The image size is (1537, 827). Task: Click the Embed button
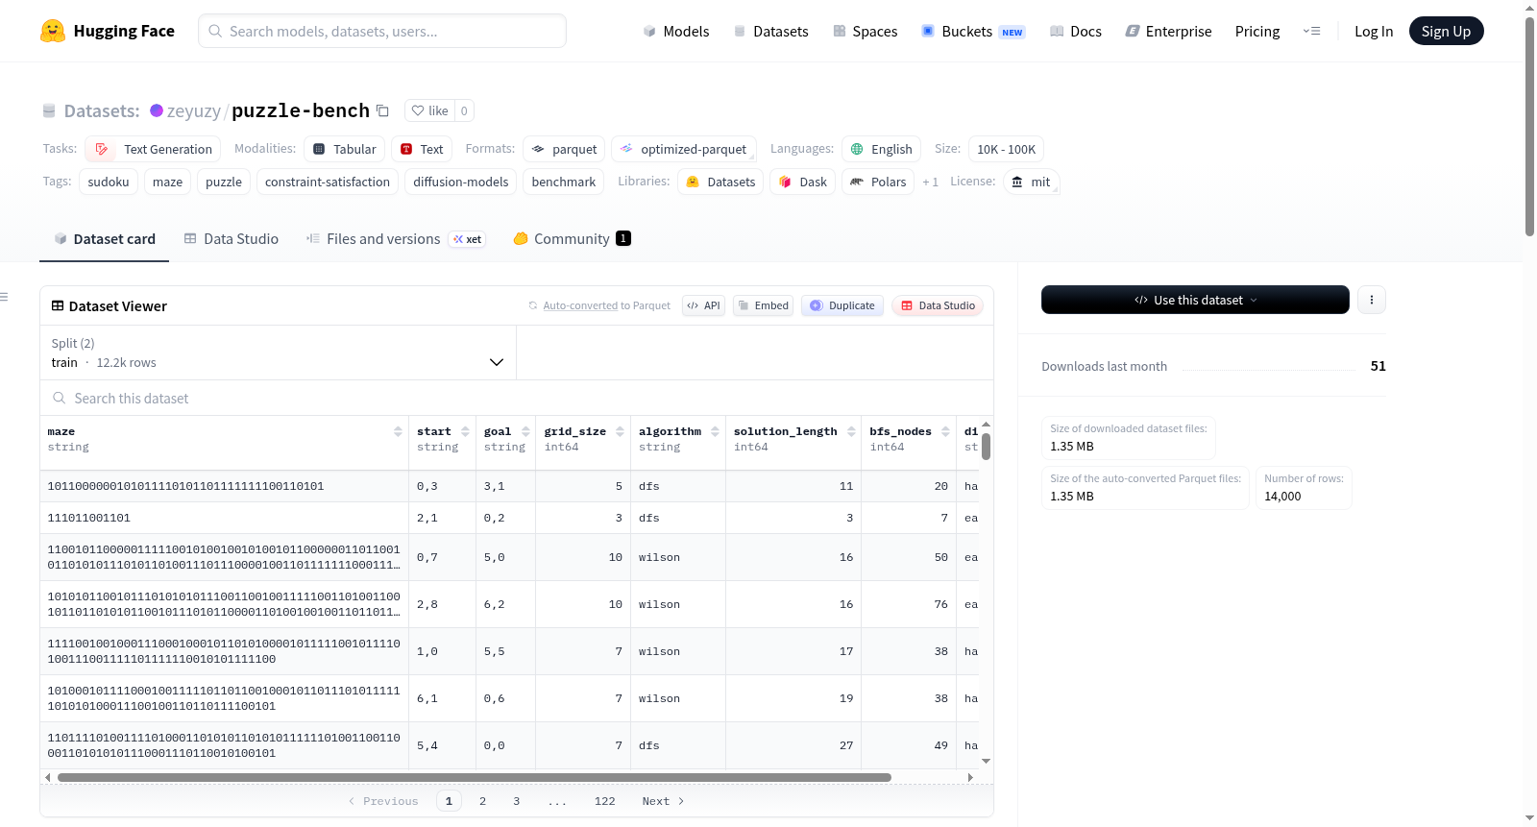[x=763, y=305]
